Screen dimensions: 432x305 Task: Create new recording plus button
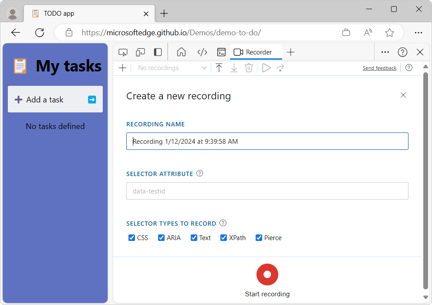coord(123,68)
